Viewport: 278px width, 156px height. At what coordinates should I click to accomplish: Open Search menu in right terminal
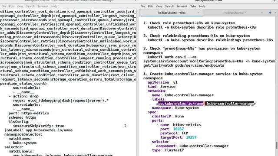169,6
